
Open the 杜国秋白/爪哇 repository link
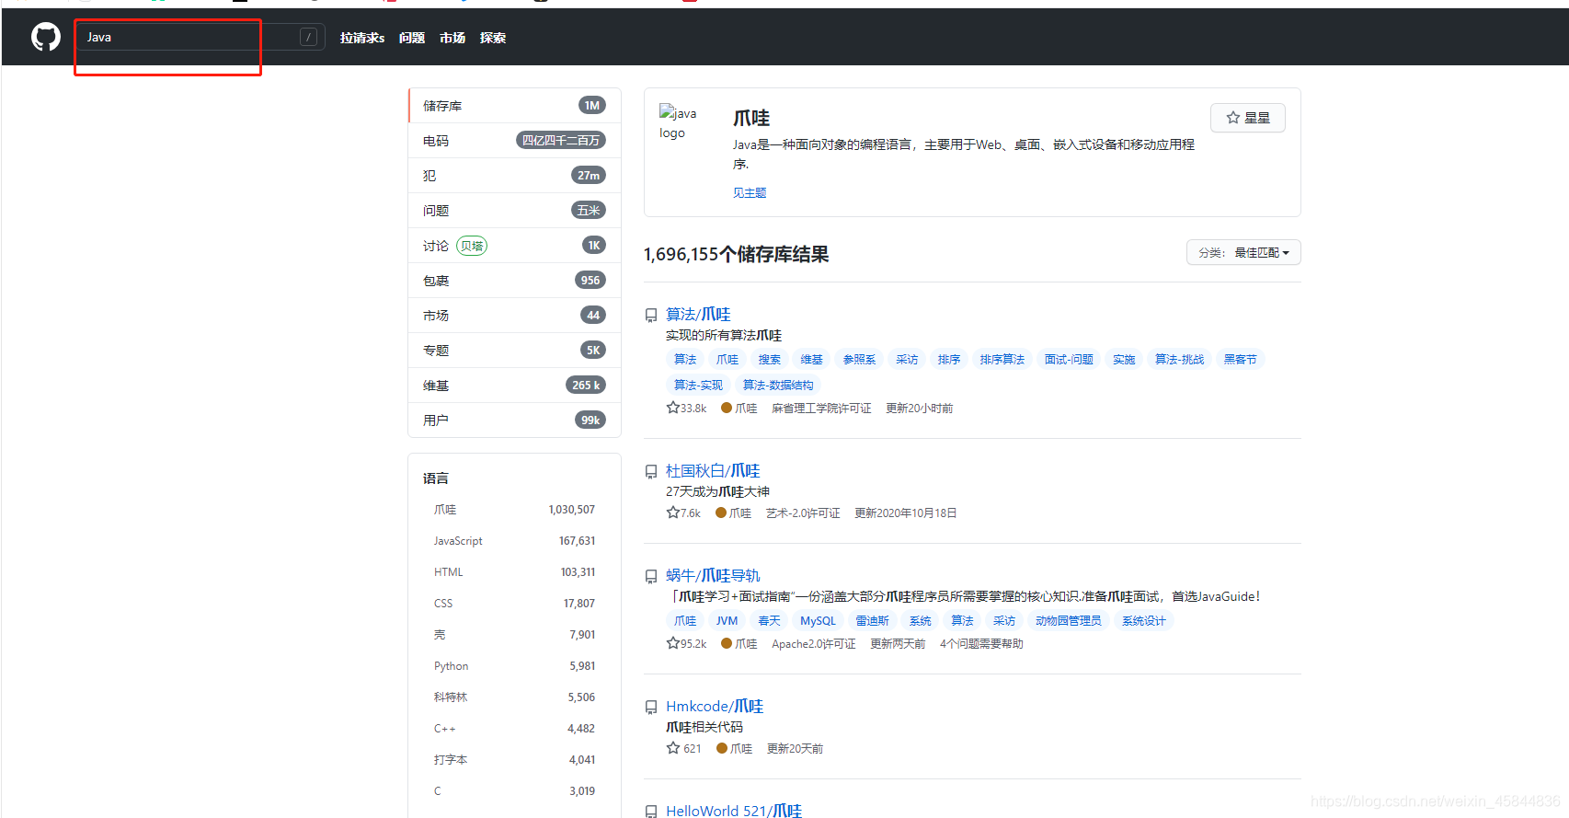pyautogui.click(x=713, y=471)
